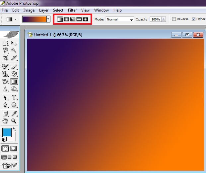Choose Linear Gradient style
The width and height of the screenshot is (206, 173).
[x=60, y=19]
